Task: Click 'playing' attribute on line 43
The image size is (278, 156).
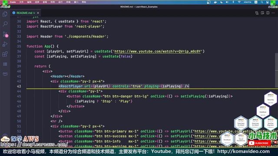Action: pos(152,86)
